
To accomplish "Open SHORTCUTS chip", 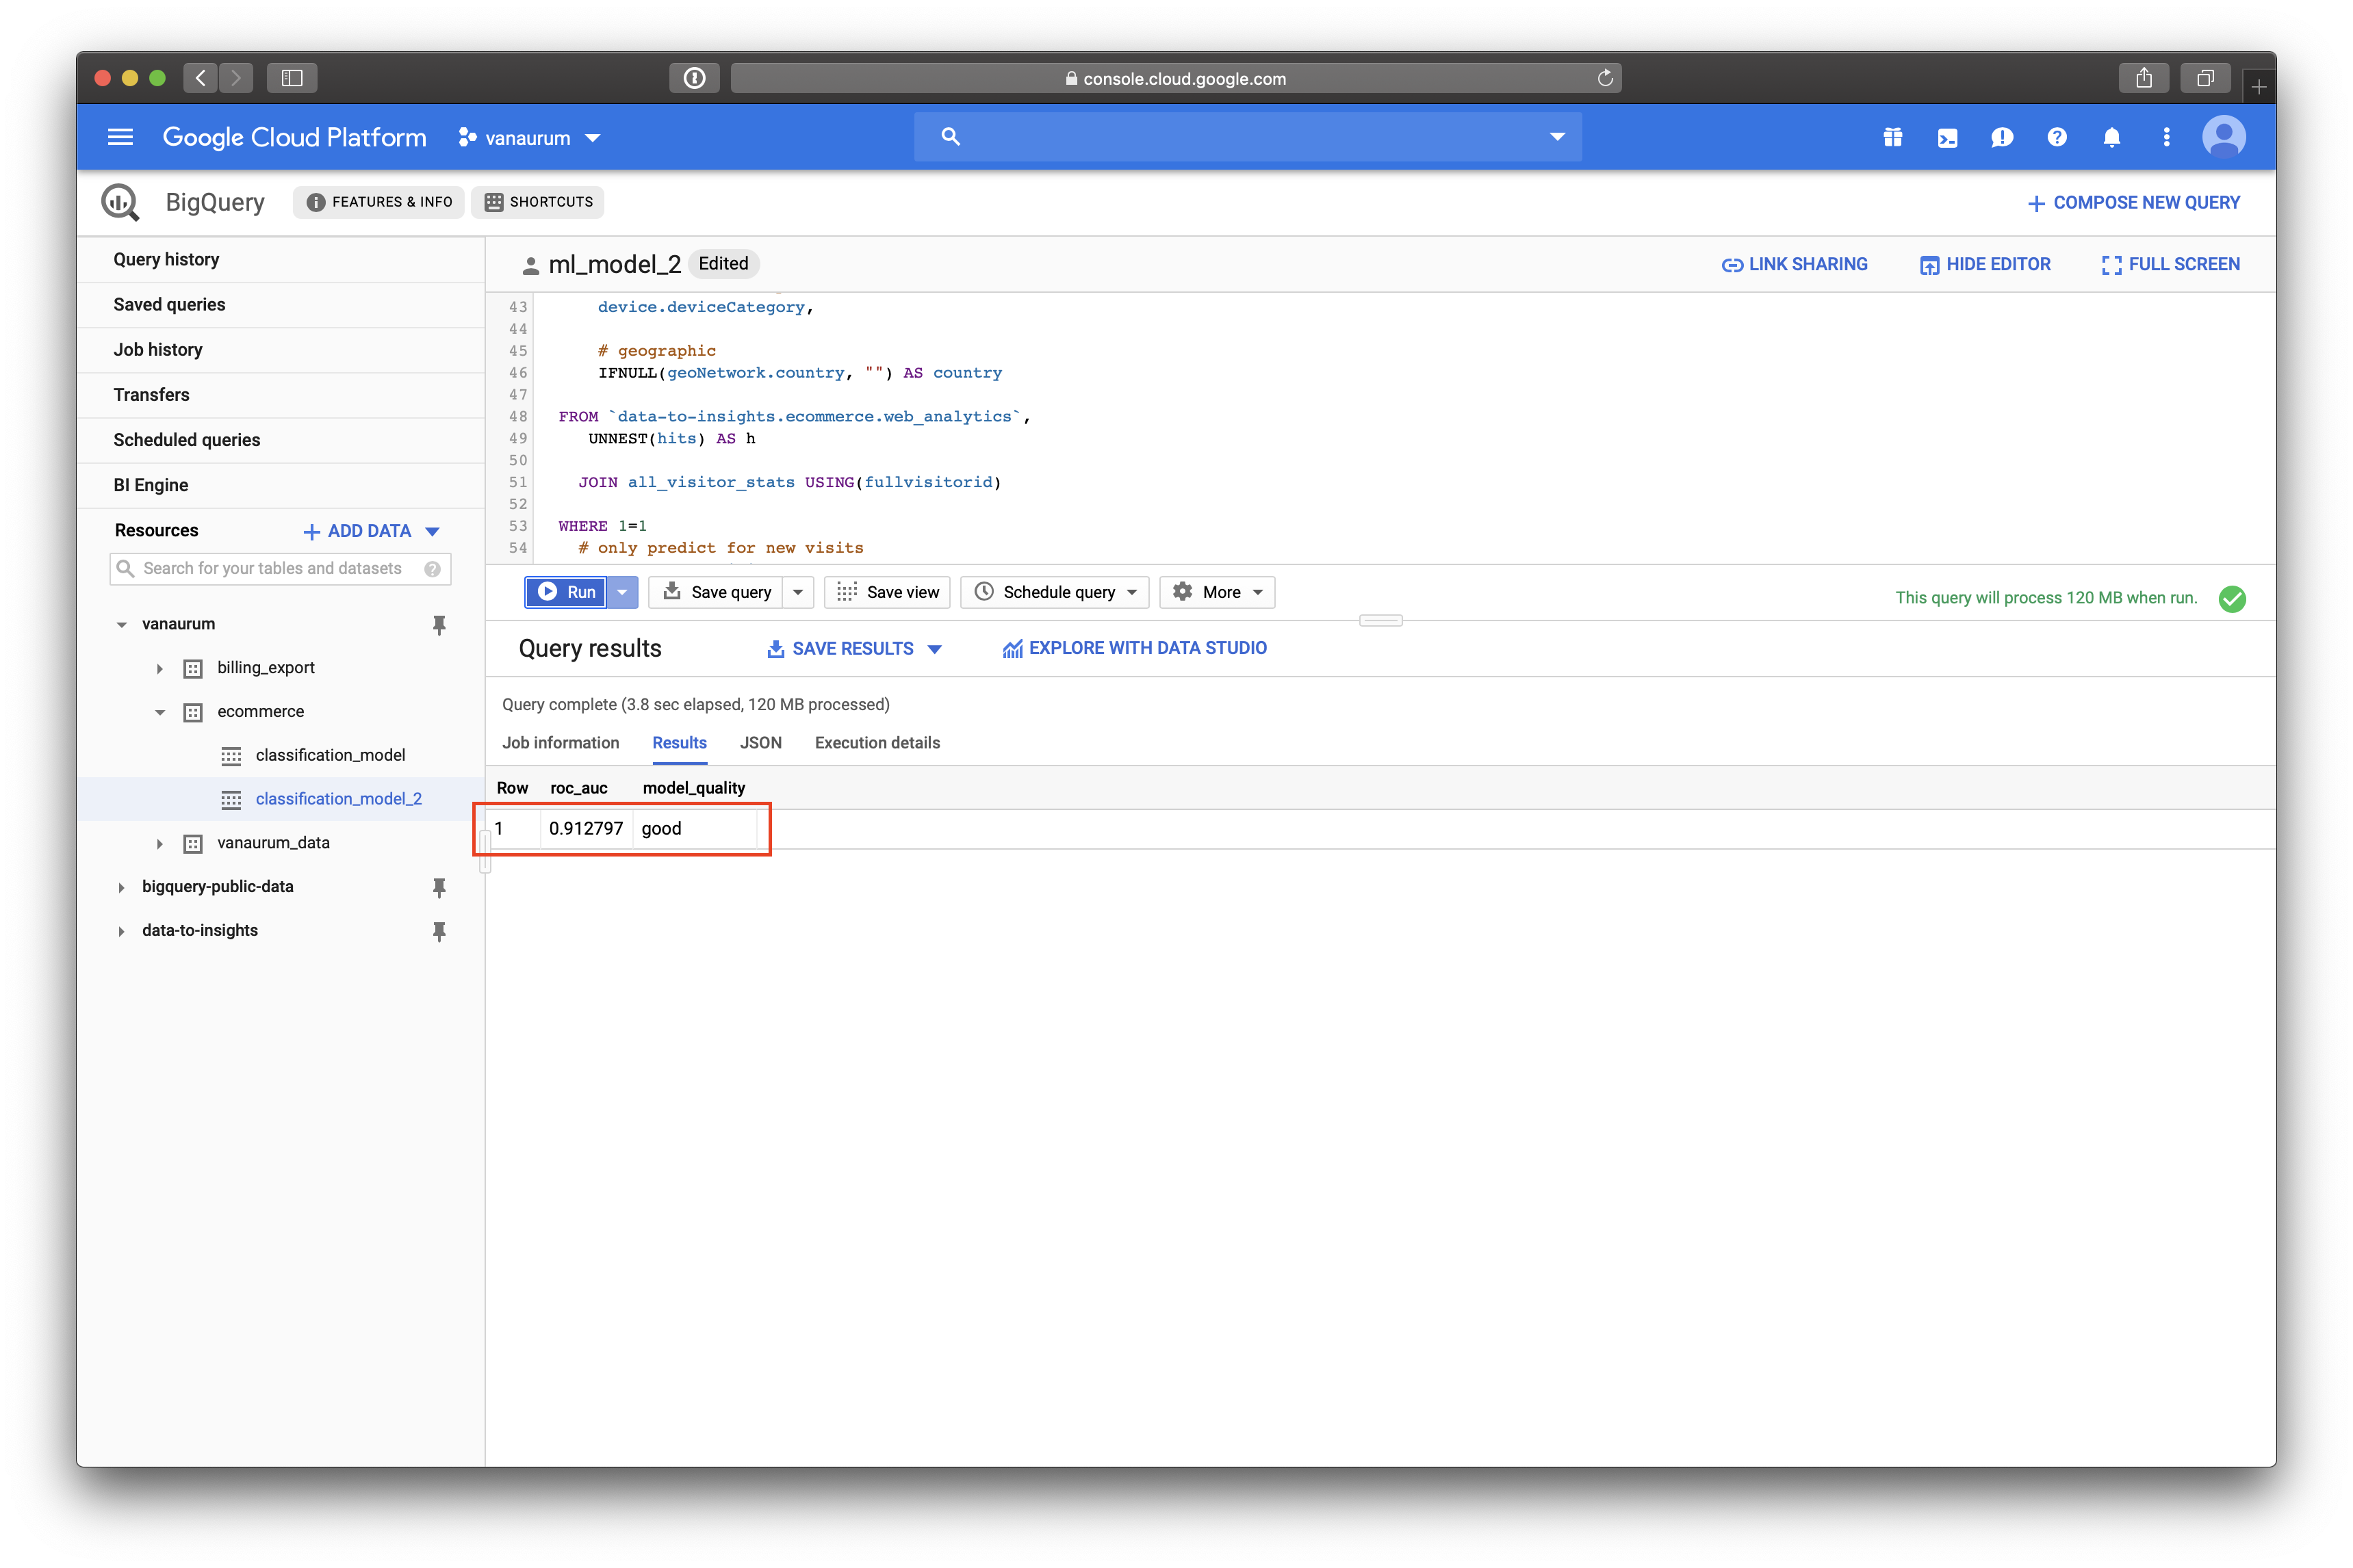I will coord(538,202).
